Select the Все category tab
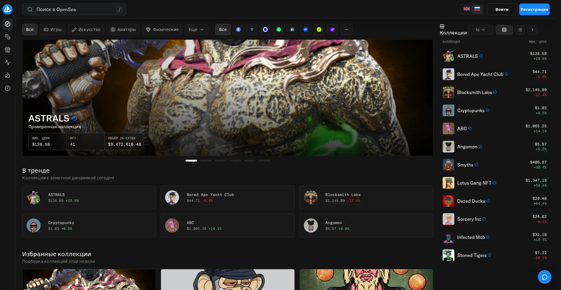The width and height of the screenshot is (561, 290). coord(30,29)
